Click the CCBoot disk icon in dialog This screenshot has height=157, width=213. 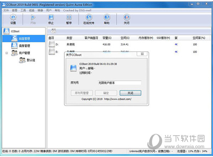point(74,68)
